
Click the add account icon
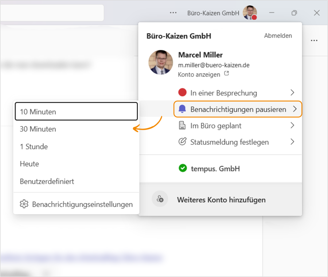(x=160, y=199)
